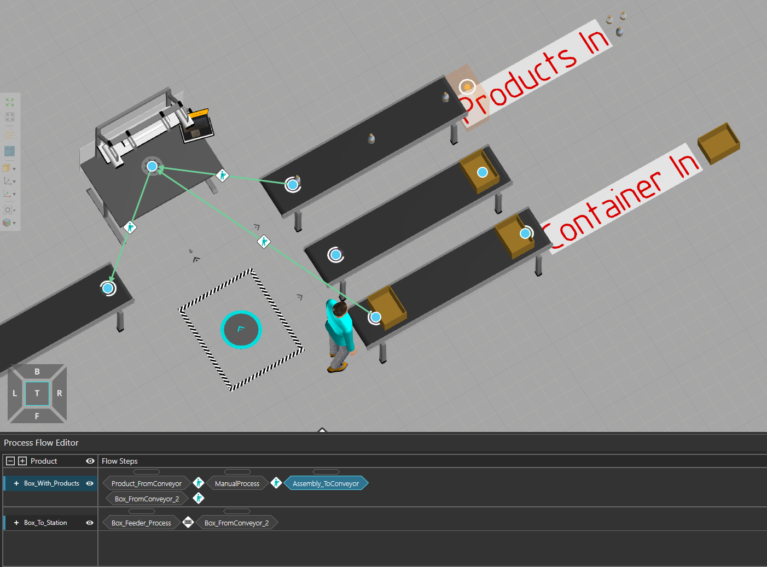
Task: Click the F face on view navigator
Action: coord(37,416)
